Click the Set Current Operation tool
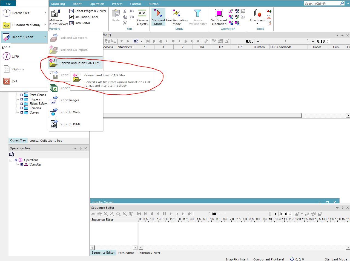This screenshot has width=350, height=261. point(219,17)
